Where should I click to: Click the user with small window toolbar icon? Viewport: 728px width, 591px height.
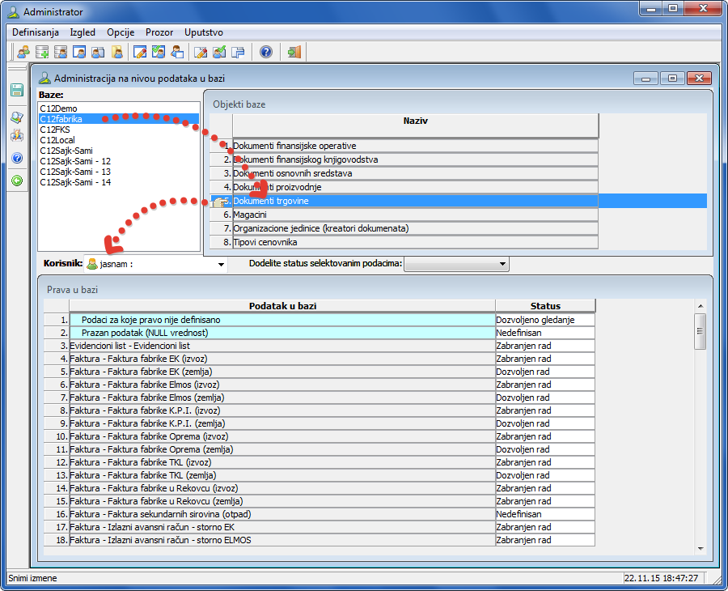pos(177,52)
